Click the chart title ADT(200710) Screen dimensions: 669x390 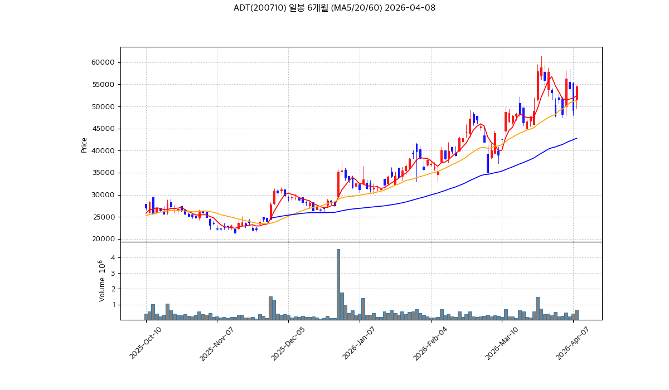[x=334, y=8]
